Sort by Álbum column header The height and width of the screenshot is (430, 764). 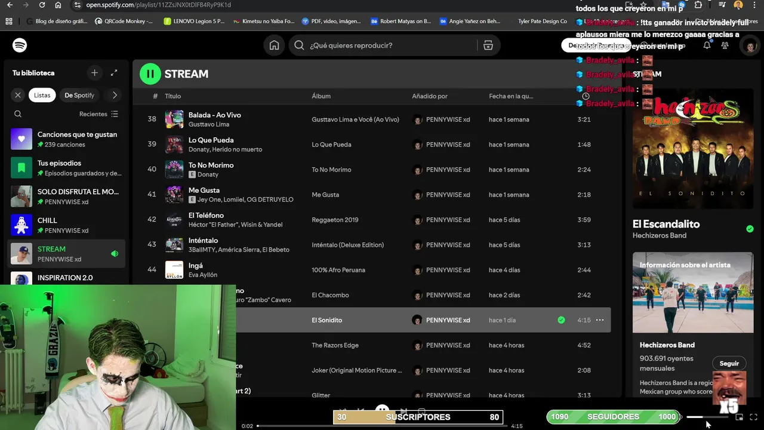click(321, 96)
